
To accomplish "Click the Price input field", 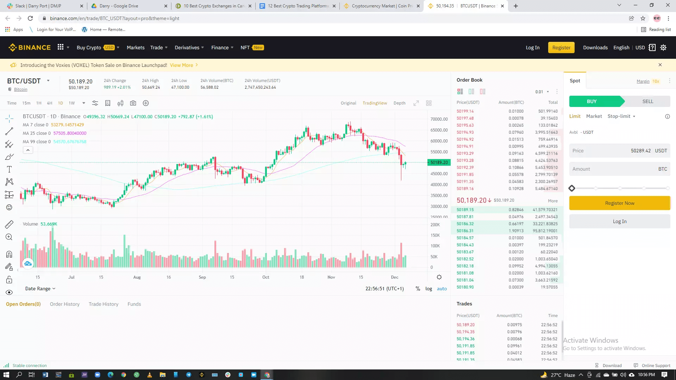I will [x=620, y=151].
